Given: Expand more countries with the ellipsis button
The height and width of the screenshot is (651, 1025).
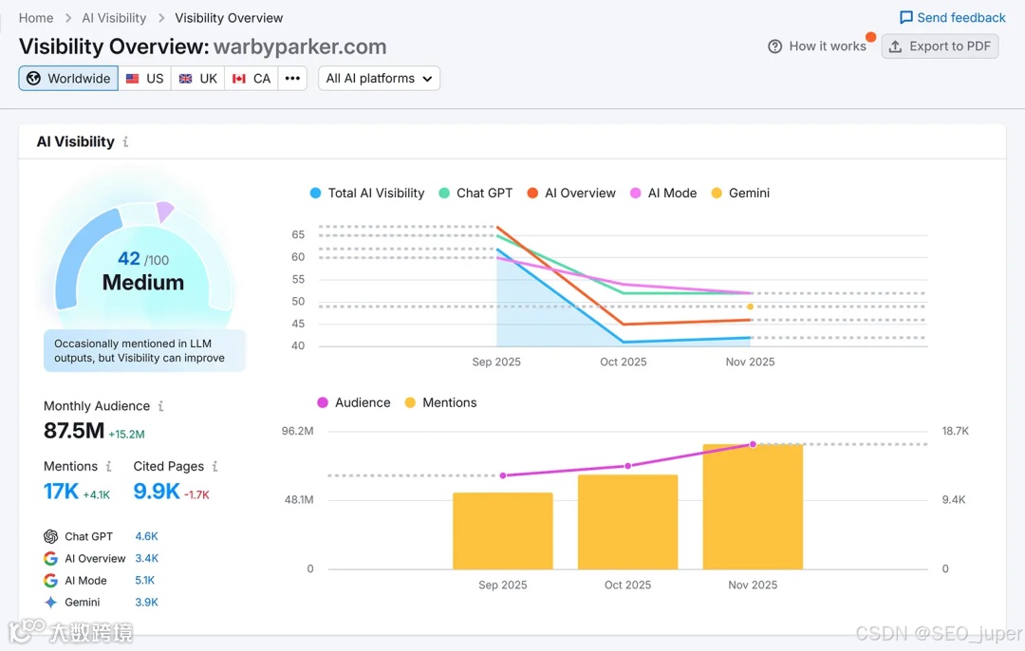Looking at the screenshot, I should pyautogui.click(x=292, y=79).
